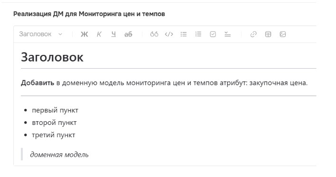Screen dimensions: 336x177
Task: Click the третий пункт list item
Action: [54, 135]
